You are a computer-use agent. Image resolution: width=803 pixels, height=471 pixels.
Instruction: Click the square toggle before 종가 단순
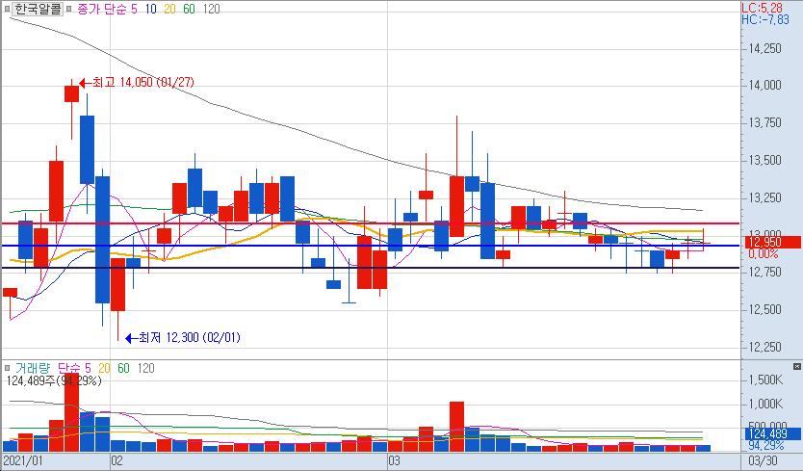[68, 10]
